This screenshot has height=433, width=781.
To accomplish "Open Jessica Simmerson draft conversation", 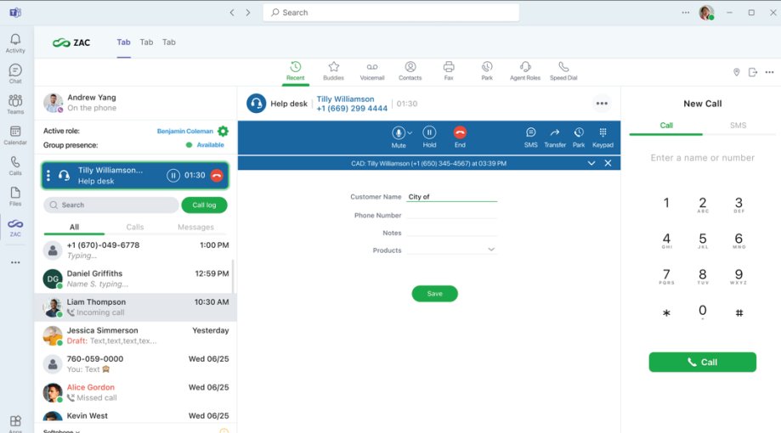I will point(135,335).
